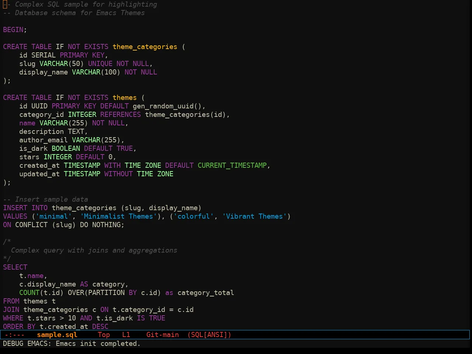Click the 'IS TRUE' condition in WHERE clause
The width and height of the screenshot is (472, 354).
[151, 318]
